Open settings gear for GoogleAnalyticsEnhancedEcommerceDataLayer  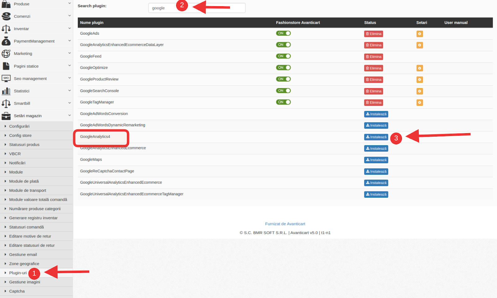coord(420,45)
